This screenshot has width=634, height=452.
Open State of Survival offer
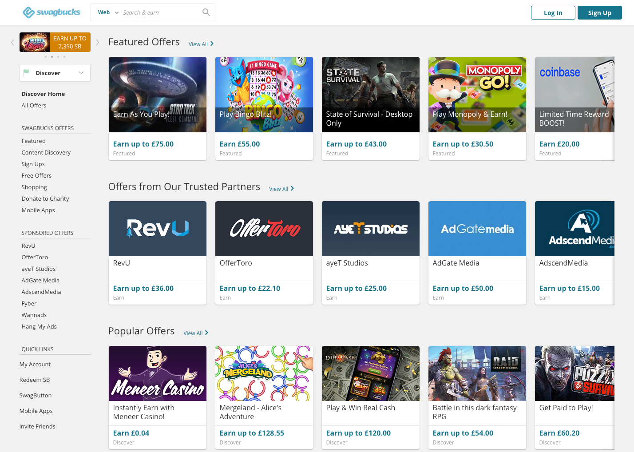[371, 95]
